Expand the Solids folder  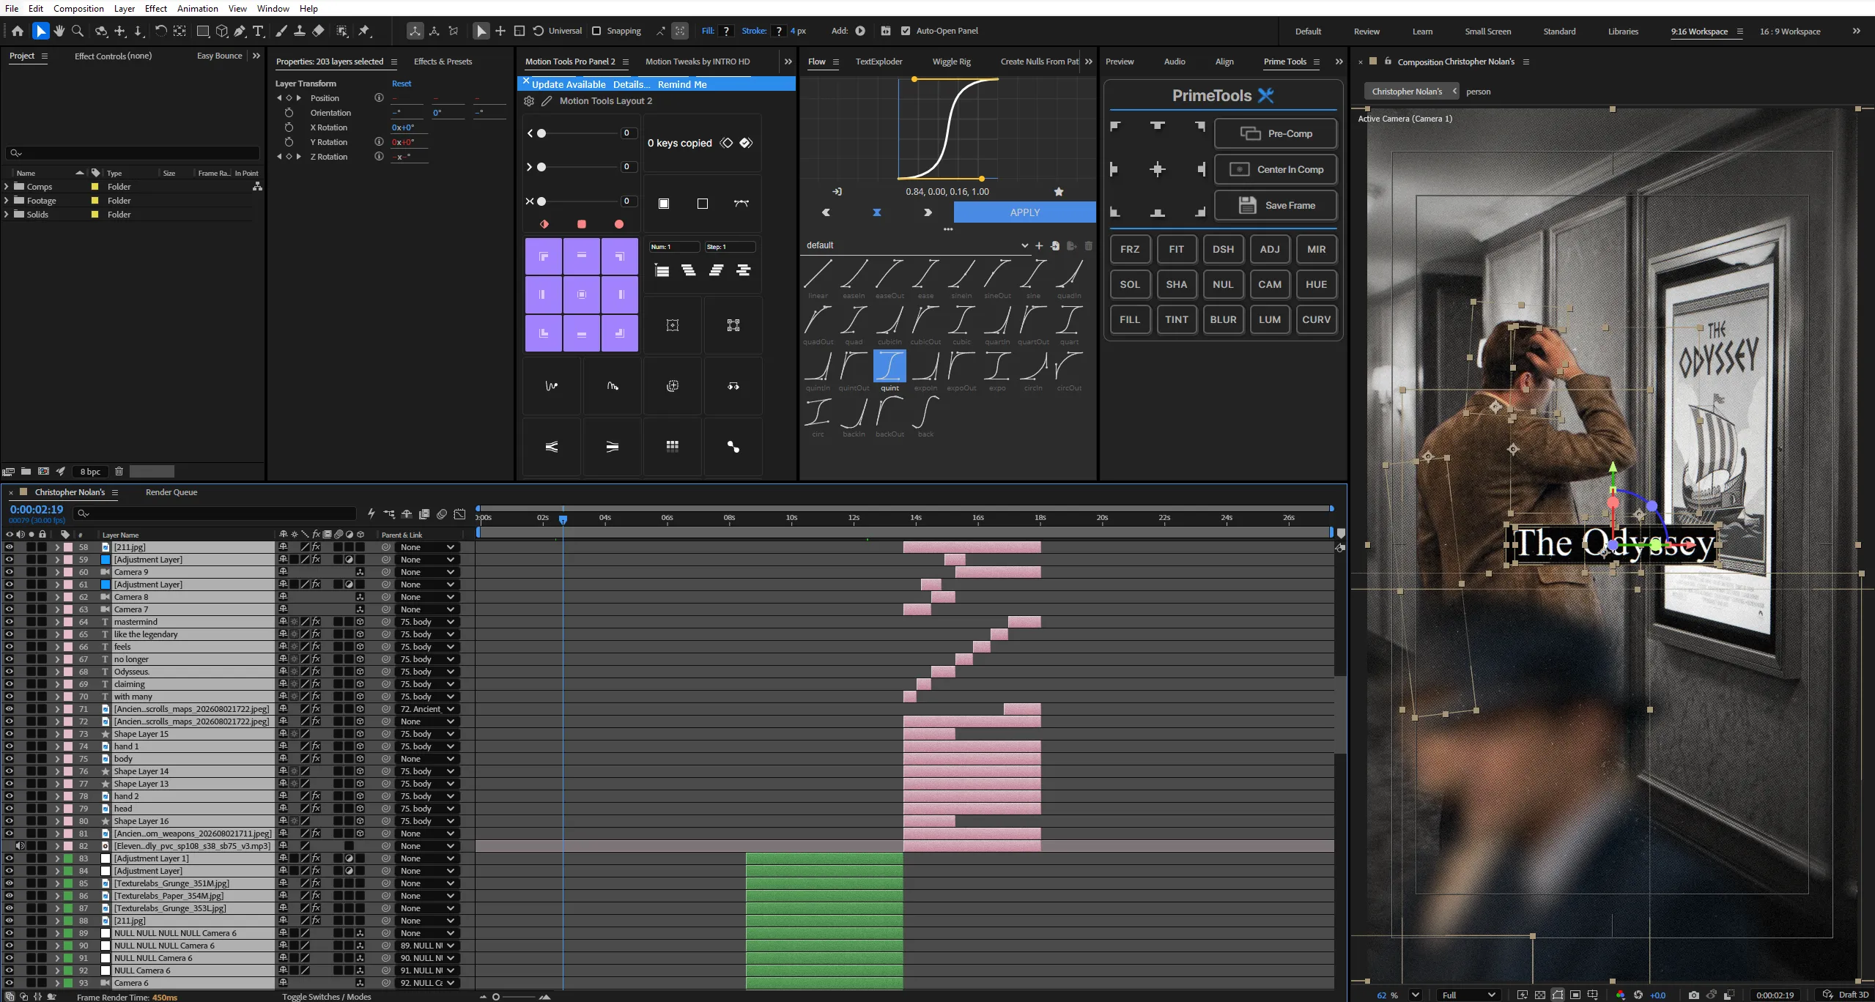(7, 215)
